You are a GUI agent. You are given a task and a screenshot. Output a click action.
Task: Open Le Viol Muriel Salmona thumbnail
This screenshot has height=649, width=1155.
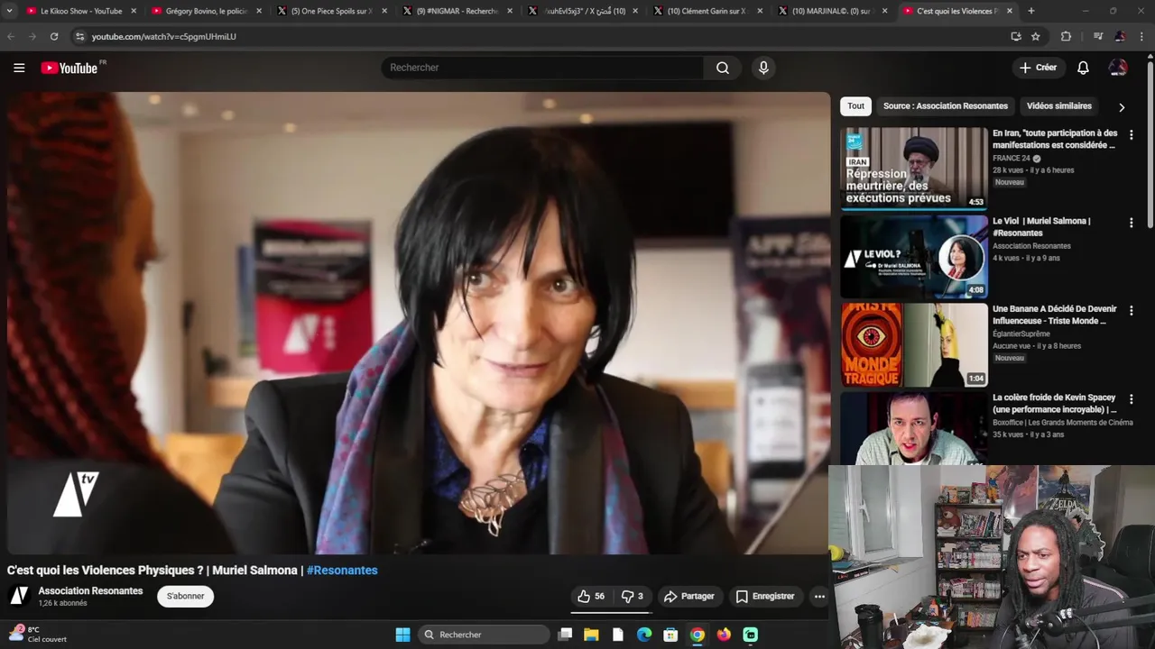[914, 256]
